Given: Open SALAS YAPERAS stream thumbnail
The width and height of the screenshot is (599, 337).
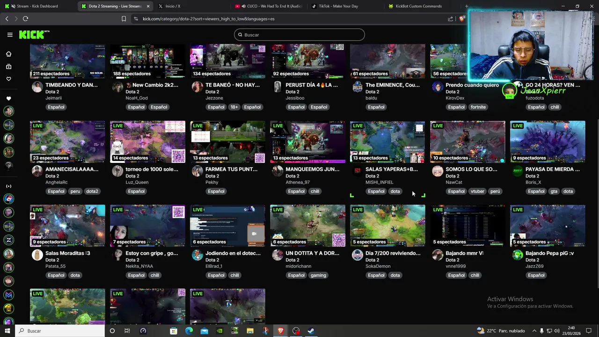Looking at the screenshot, I should [387, 142].
